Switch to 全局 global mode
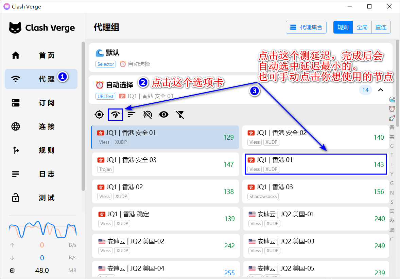400x279 pixels. pyautogui.click(x=362, y=27)
